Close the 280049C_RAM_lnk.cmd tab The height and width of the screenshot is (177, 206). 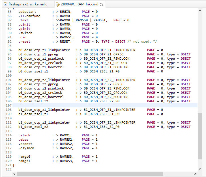click(x=102, y=4)
